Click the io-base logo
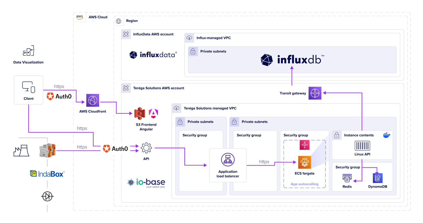The image size is (423, 223). pyautogui.click(x=146, y=182)
